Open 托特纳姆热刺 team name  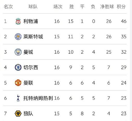click(x=38, y=98)
